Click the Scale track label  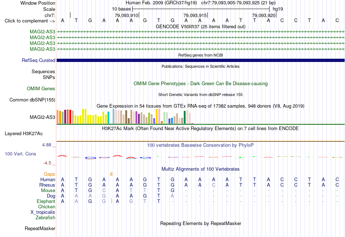pos(49,9)
